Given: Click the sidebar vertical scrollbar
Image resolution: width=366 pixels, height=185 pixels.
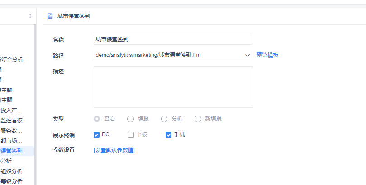Looking at the screenshot, I should click(x=35, y=105).
